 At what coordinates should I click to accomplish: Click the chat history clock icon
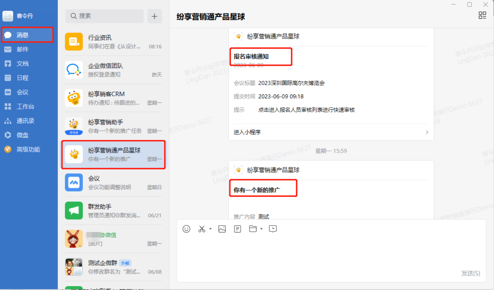click(x=273, y=229)
